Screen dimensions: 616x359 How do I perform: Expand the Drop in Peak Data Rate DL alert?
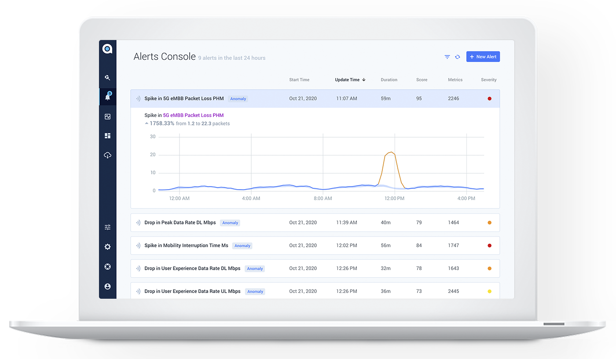coord(315,223)
